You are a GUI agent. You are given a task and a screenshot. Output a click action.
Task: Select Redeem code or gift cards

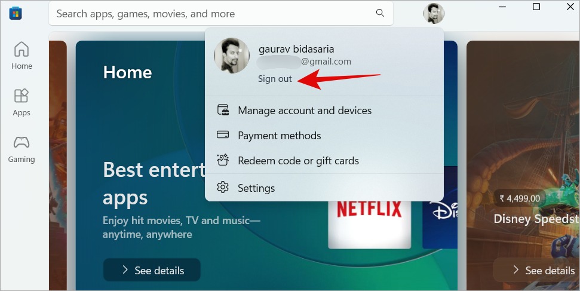coord(324,161)
